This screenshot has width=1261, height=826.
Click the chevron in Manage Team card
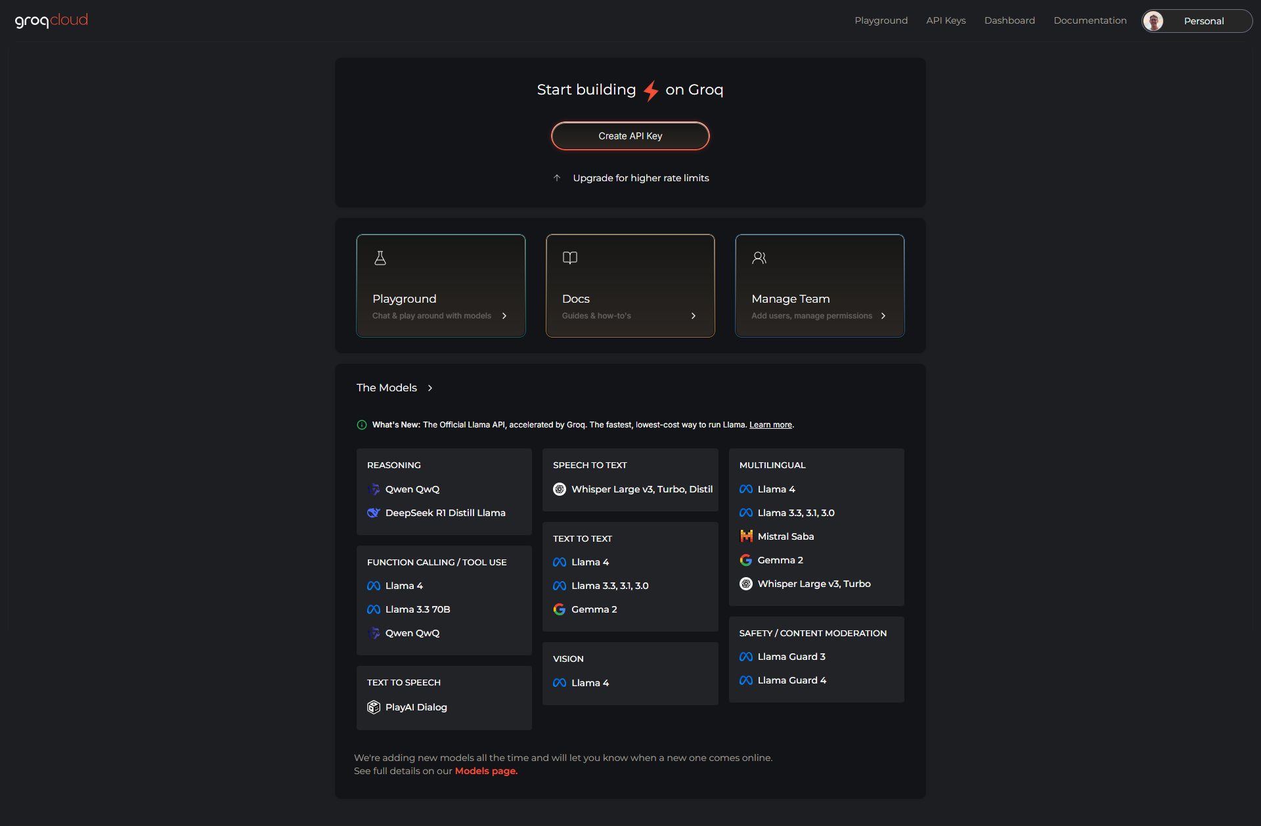click(x=883, y=316)
